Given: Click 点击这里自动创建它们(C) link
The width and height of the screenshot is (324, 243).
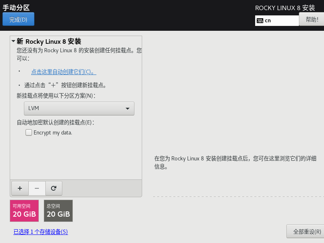Looking at the screenshot, I should click(x=64, y=72).
